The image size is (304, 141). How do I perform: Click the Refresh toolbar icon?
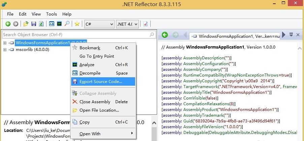click(41, 24)
